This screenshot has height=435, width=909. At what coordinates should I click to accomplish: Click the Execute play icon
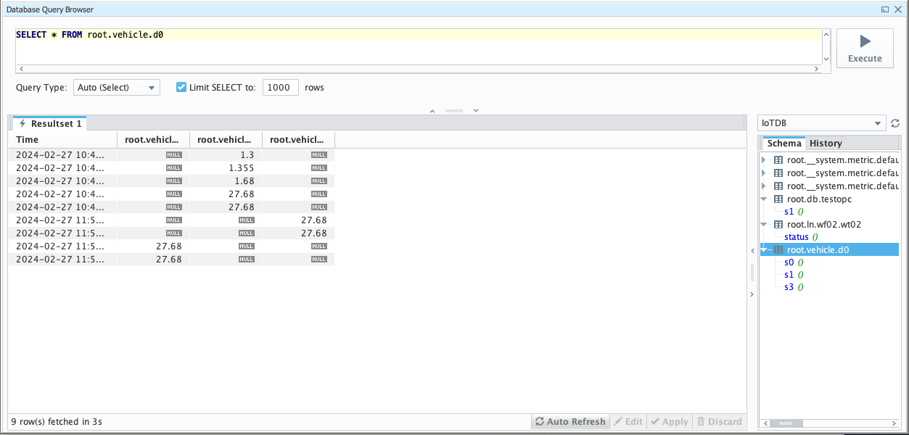click(x=865, y=41)
